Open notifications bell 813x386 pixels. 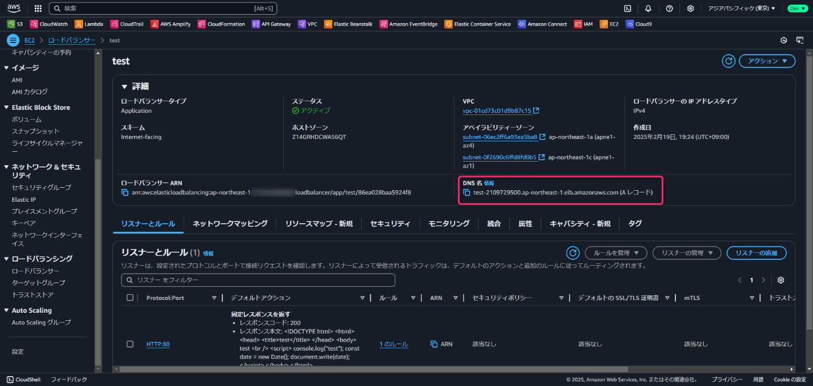pyautogui.click(x=648, y=8)
